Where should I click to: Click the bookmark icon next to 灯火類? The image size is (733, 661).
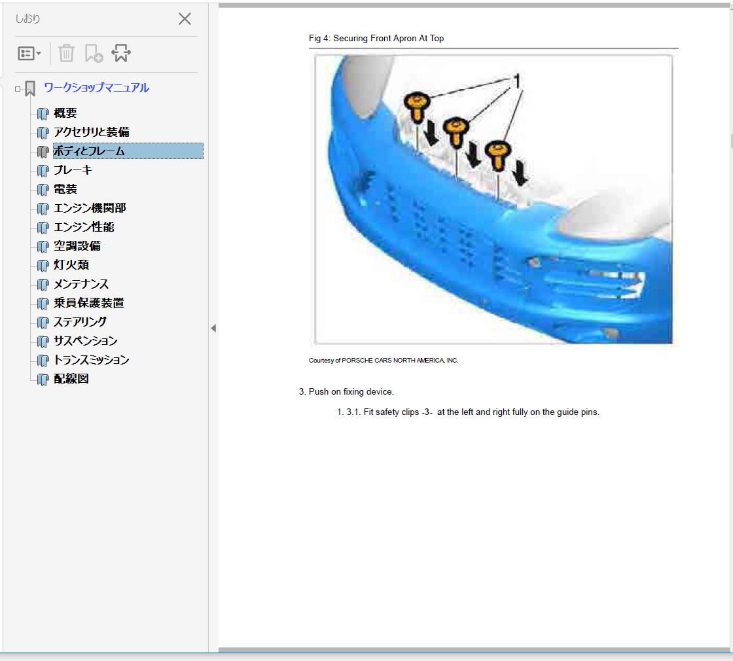[x=43, y=266]
